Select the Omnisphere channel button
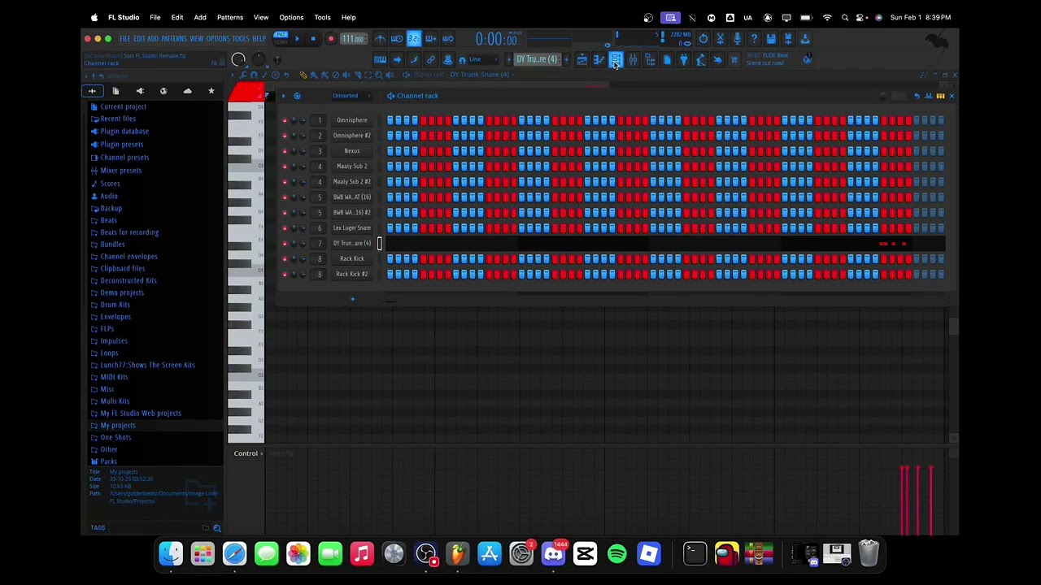The image size is (1041, 585). point(351,120)
